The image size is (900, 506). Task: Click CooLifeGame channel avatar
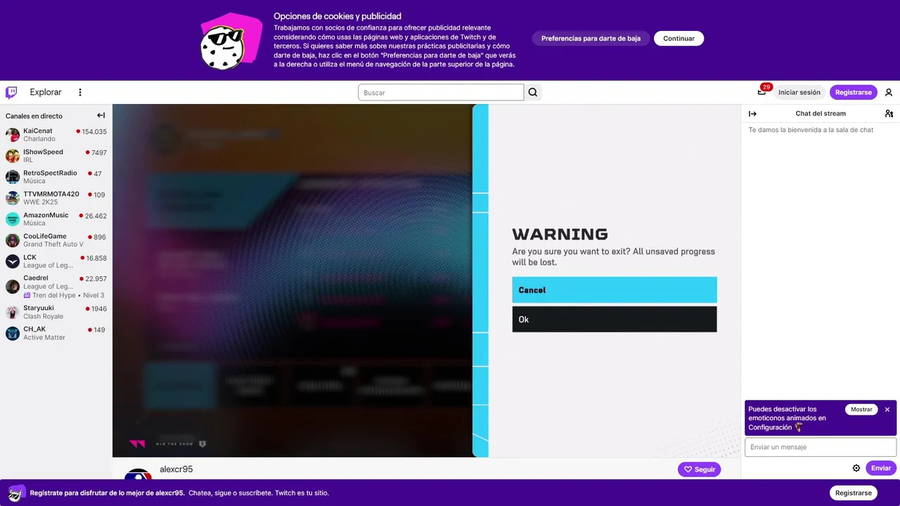coord(13,240)
